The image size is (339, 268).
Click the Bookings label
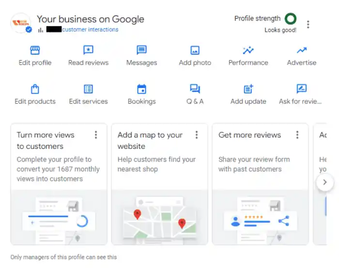[141, 102]
